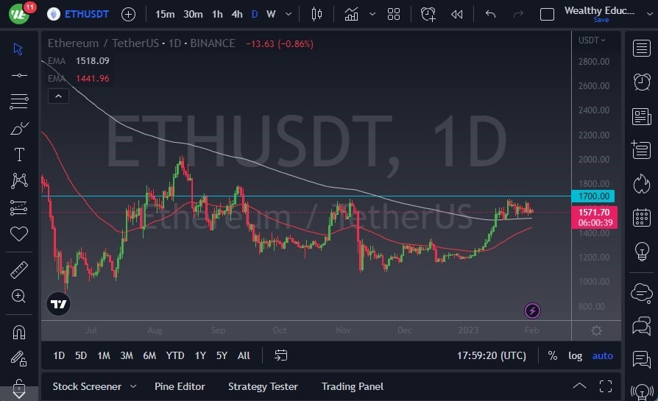Open public chats cloud icon
658x401 pixels.
click(642, 292)
